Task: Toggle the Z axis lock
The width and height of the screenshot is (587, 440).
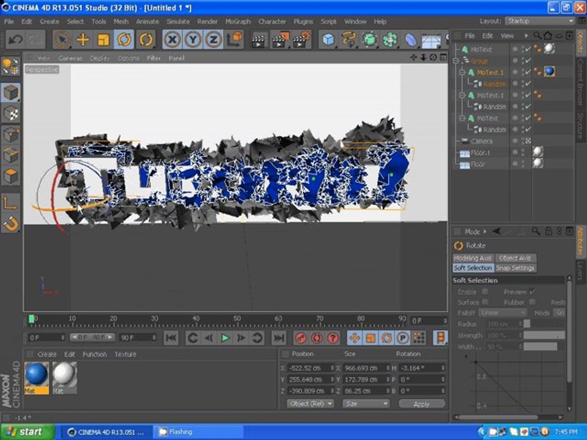Action: [x=213, y=39]
